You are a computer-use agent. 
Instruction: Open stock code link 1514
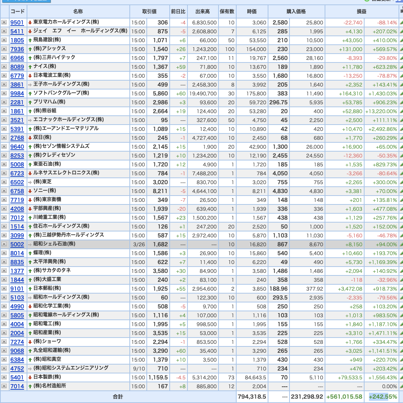tap(17, 227)
